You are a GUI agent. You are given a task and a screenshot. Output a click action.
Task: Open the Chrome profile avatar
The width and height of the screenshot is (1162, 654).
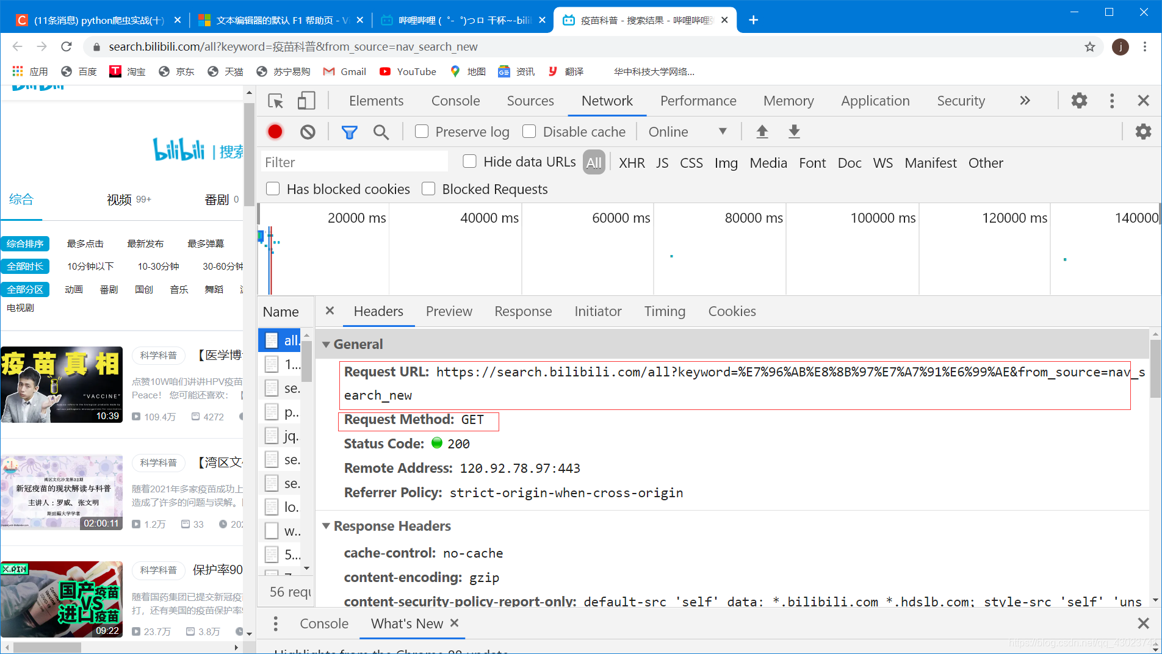1120,47
